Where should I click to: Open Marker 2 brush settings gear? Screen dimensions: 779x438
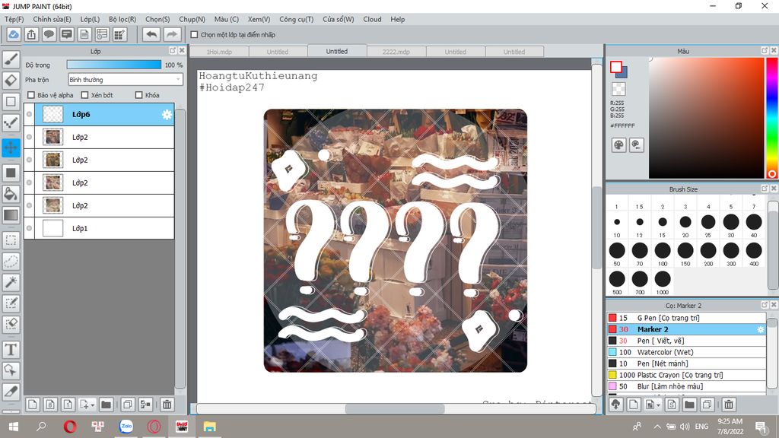[x=760, y=329]
